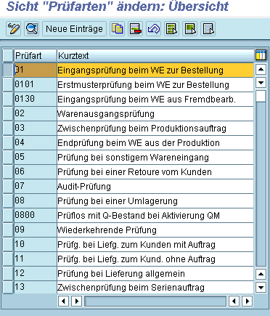Click the rightmost right arrow of horizontal scrollbar
The width and height of the screenshot is (270, 316).
(x=247, y=301)
